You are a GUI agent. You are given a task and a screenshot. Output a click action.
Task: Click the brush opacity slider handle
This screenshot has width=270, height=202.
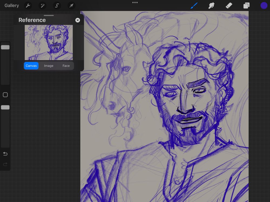pyautogui.click(x=5, y=107)
